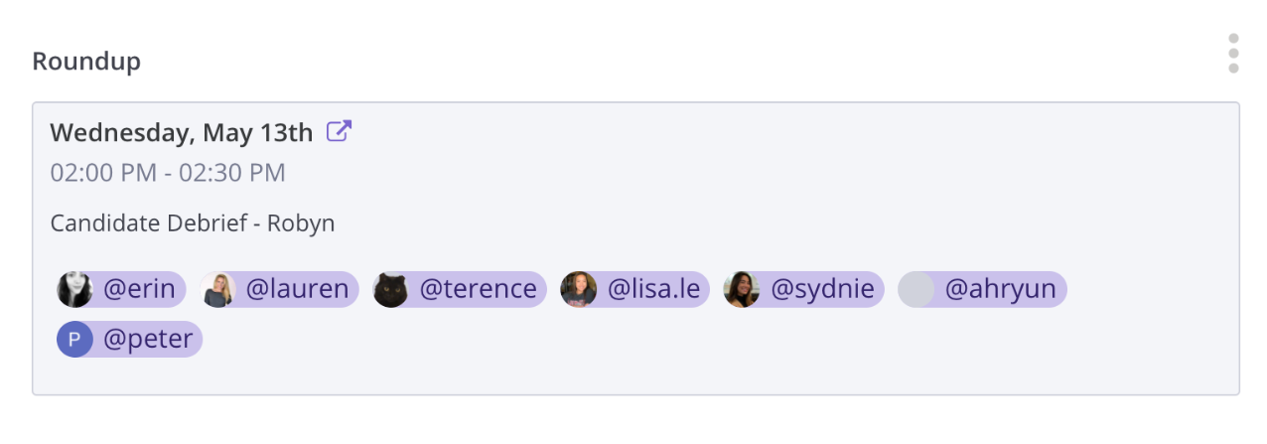The height and width of the screenshot is (444, 1267).
Task: Click terence's black cat avatar
Action: pyautogui.click(x=391, y=289)
